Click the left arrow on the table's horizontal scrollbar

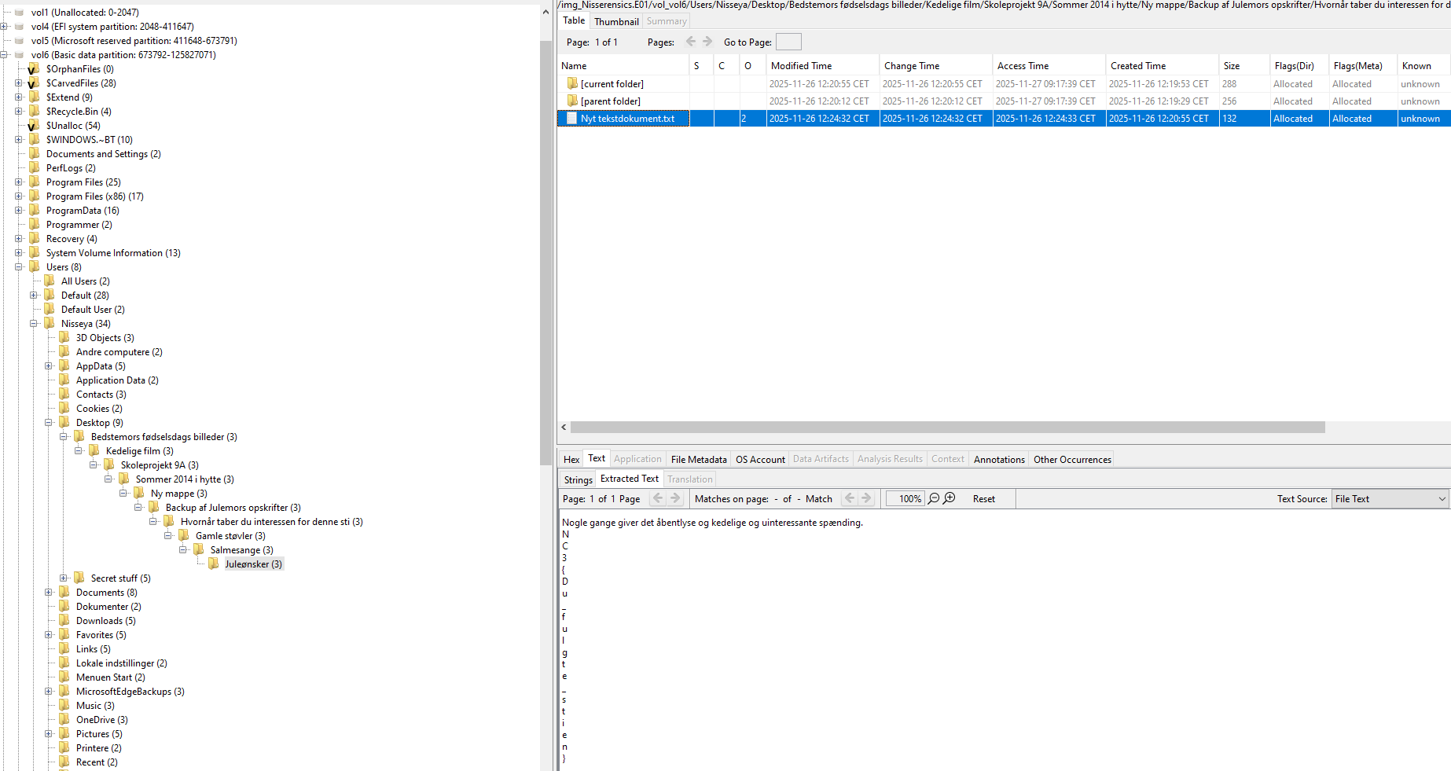tap(564, 428)
